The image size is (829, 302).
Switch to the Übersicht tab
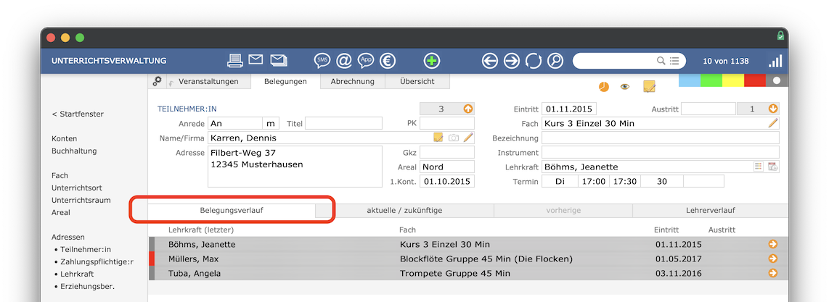[417, 81]
